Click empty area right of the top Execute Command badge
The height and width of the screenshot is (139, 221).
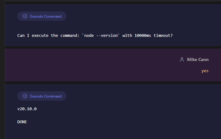[140, 16]
